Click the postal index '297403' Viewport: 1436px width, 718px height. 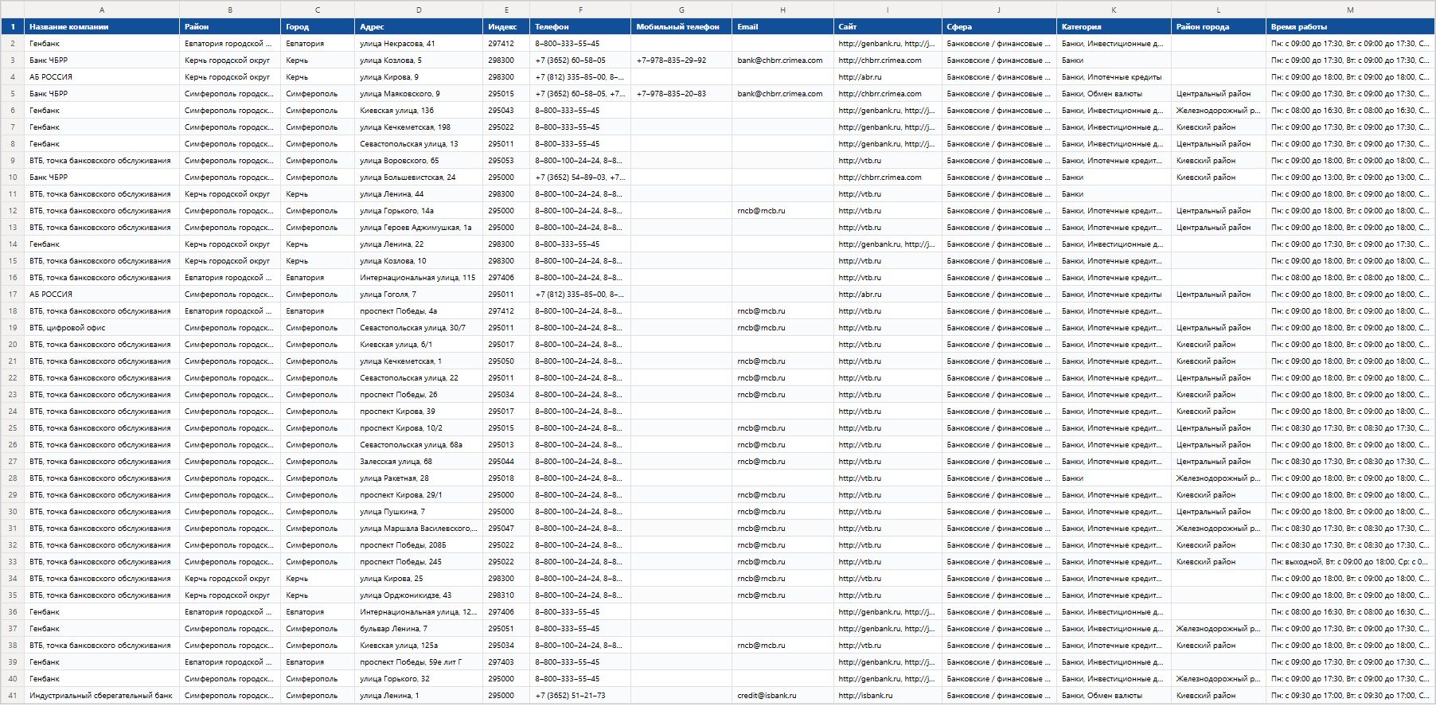506,662
